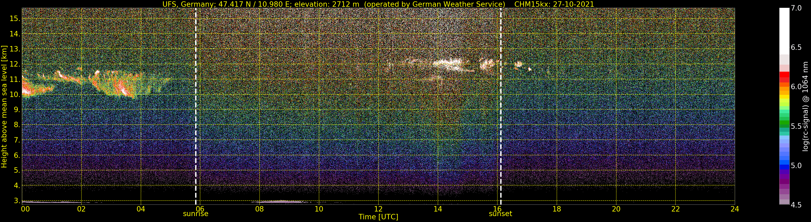Click the sunset dashed vertical line

coord(500,106)
